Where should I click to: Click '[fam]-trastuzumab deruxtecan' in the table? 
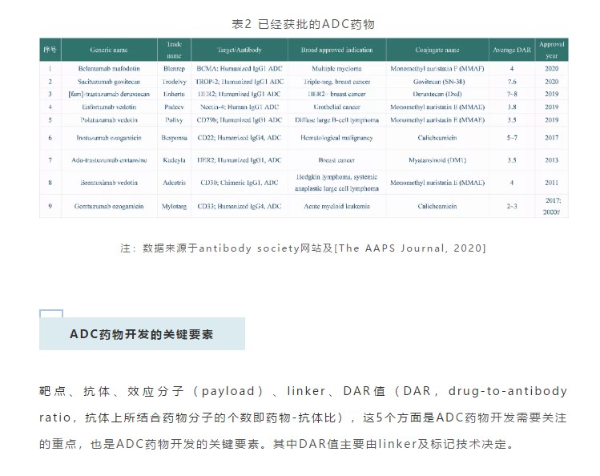(x=109, y=94)
